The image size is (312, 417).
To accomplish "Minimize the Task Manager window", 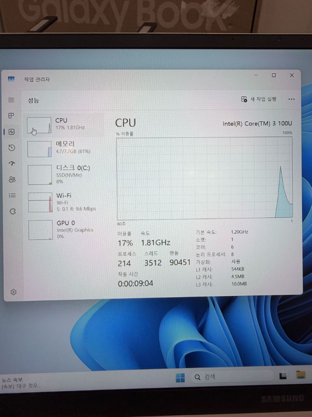I will tap(256, 75).
